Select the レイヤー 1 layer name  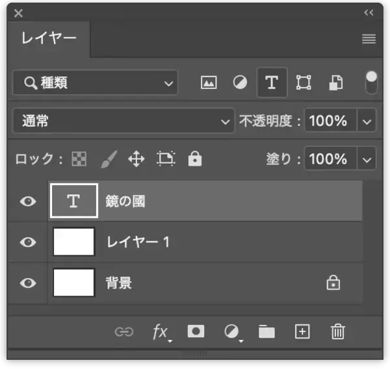(x=138, y=242)
